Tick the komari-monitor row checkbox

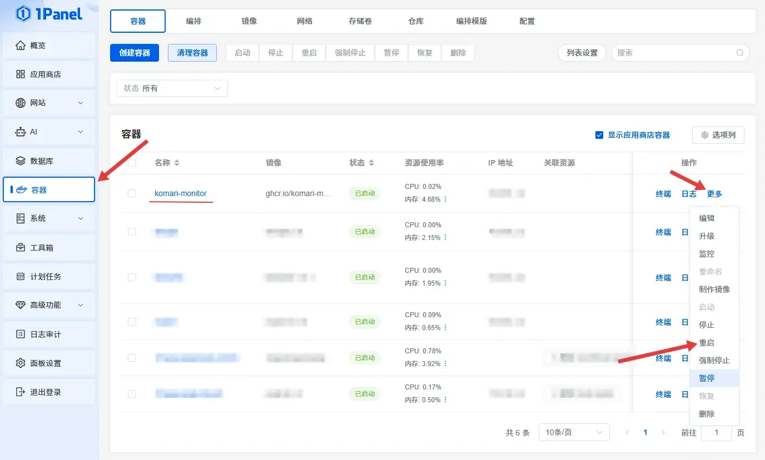coord(132,193)
